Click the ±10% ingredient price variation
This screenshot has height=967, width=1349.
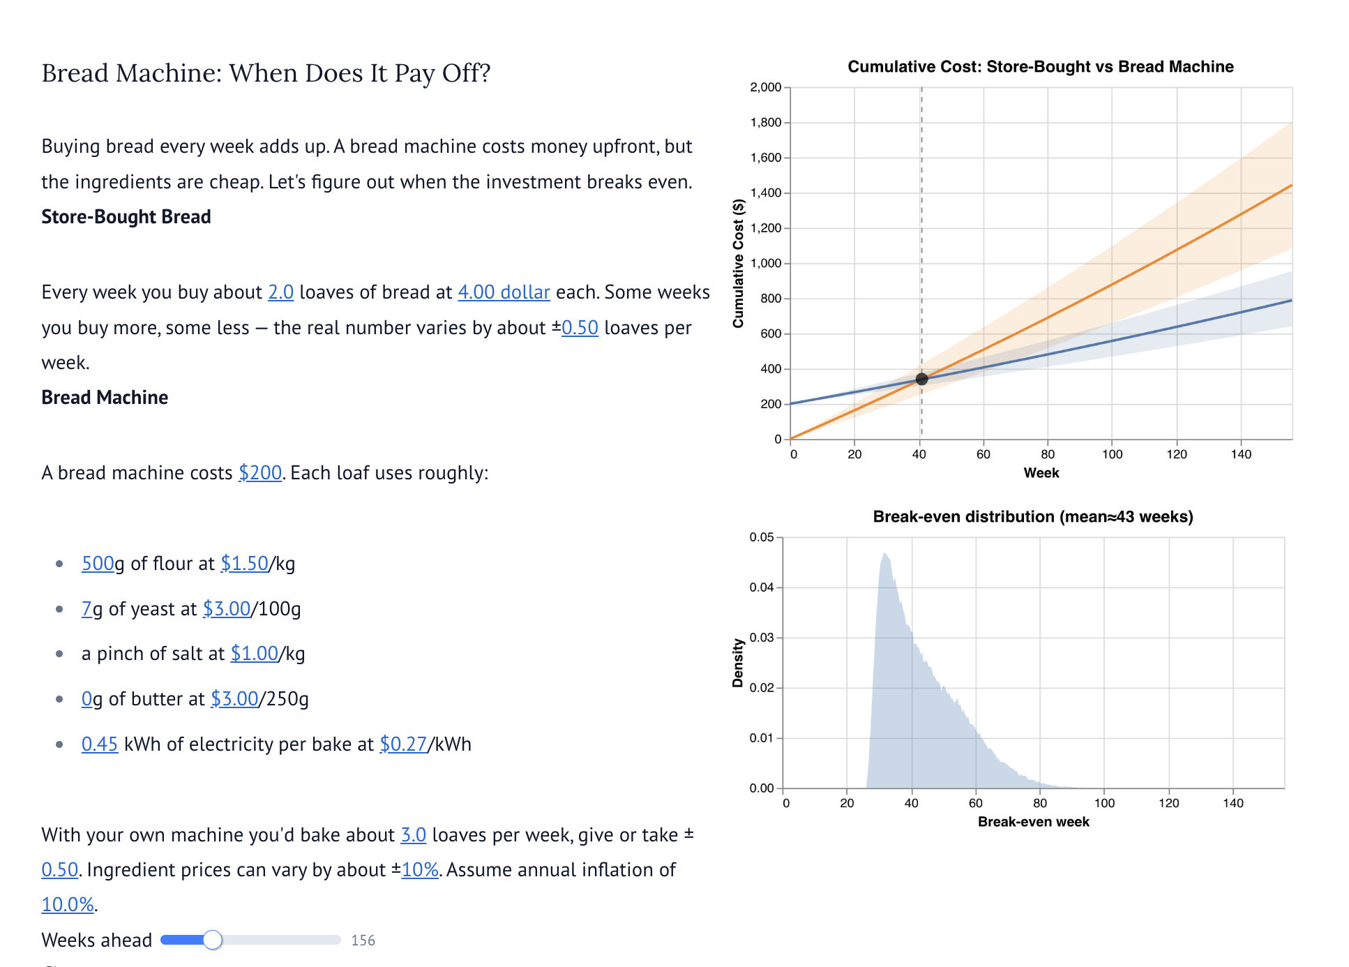(420, 870)
